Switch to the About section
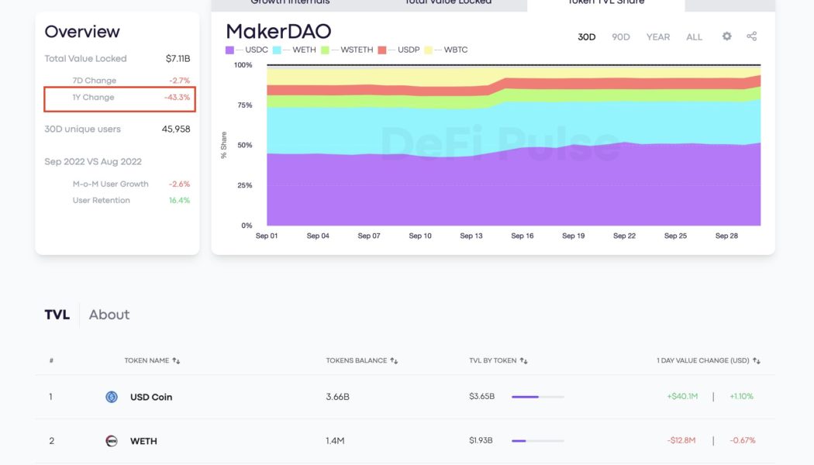The height and width of the screenshot is (465, 814). tap(109, 315)
